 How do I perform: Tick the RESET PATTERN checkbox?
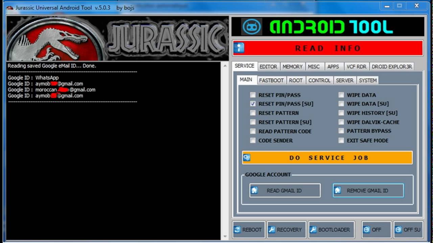(253, 113)
